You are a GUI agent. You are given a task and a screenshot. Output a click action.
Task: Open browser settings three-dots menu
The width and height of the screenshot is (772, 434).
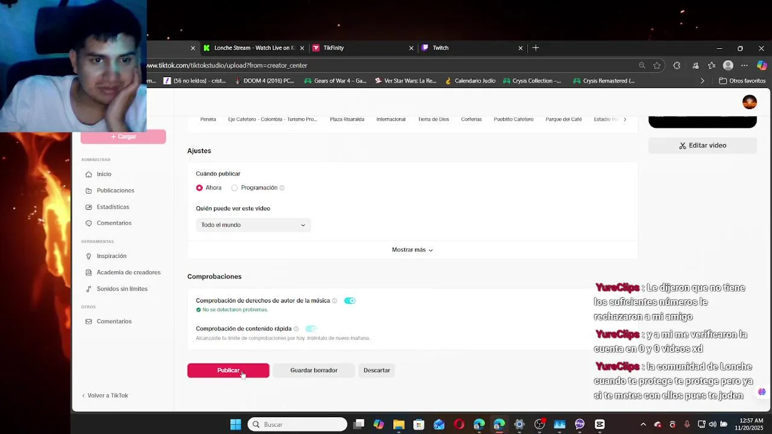pyautogui.click(x=744, y=65)
